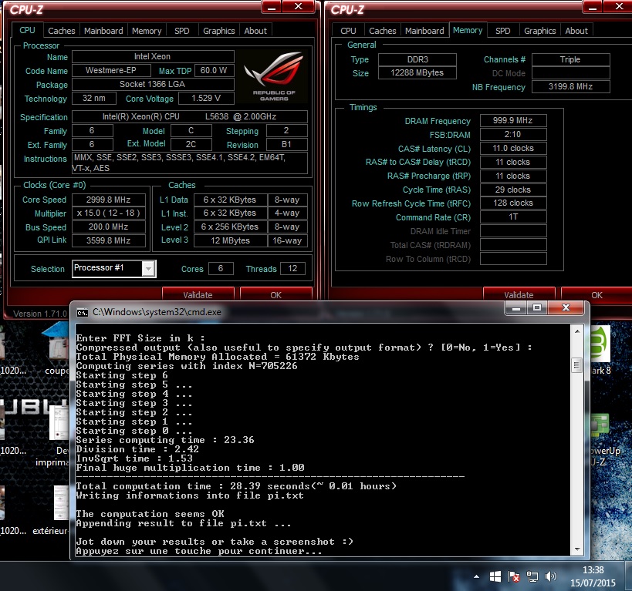Minimize the left CPU-Z window

(272, 6)
